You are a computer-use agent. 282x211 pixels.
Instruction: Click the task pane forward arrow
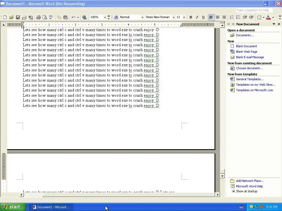point(233,24)
